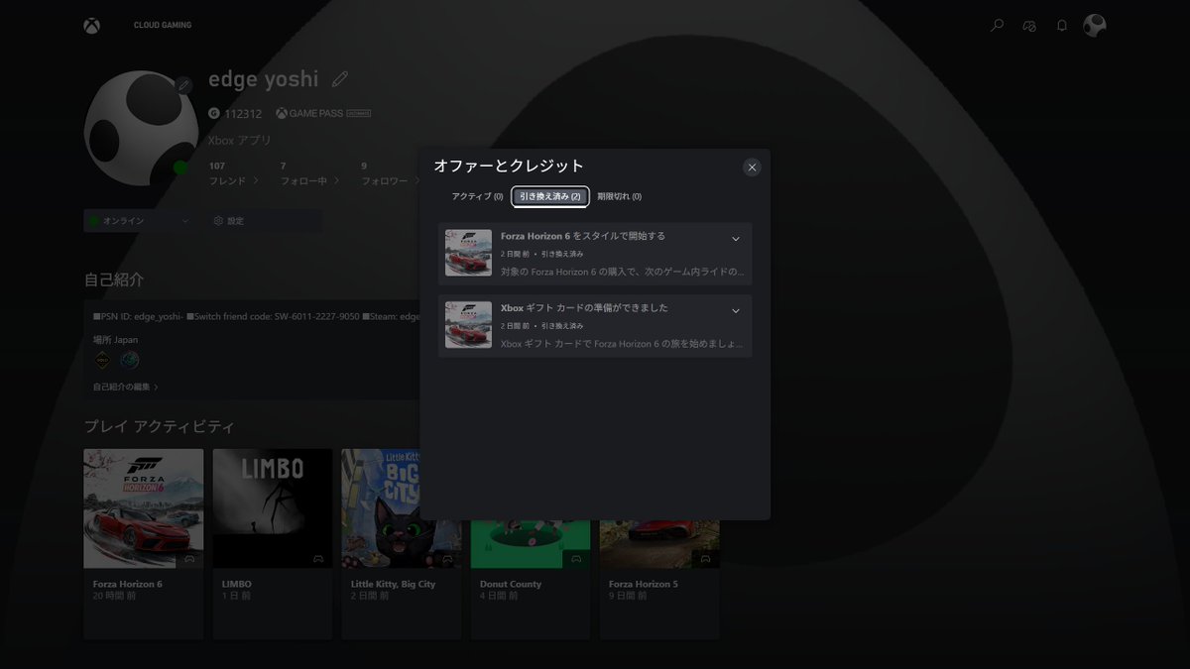Click the 対象の Forza Horizon 6 の購入で description

[x=622, y=272]
